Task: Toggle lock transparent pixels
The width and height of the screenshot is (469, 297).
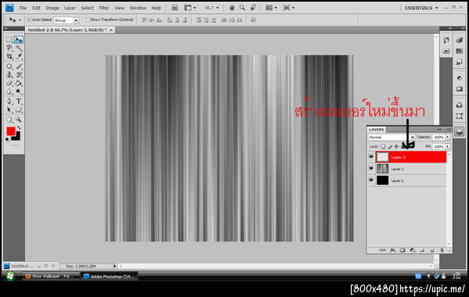Action: point(383,147)
